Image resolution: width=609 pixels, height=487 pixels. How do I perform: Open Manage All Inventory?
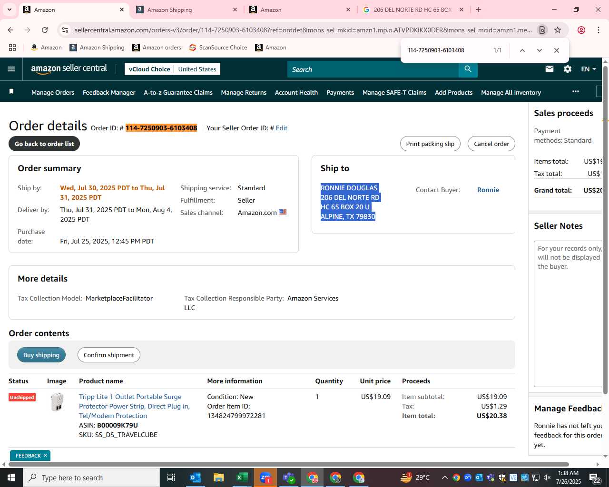coord(511,92)
